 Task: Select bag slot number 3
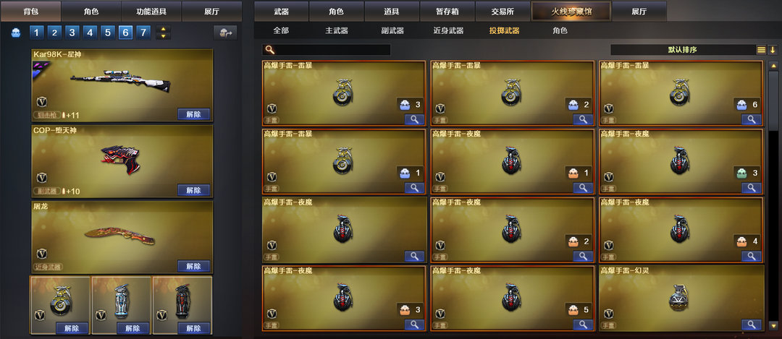[72, 33]
